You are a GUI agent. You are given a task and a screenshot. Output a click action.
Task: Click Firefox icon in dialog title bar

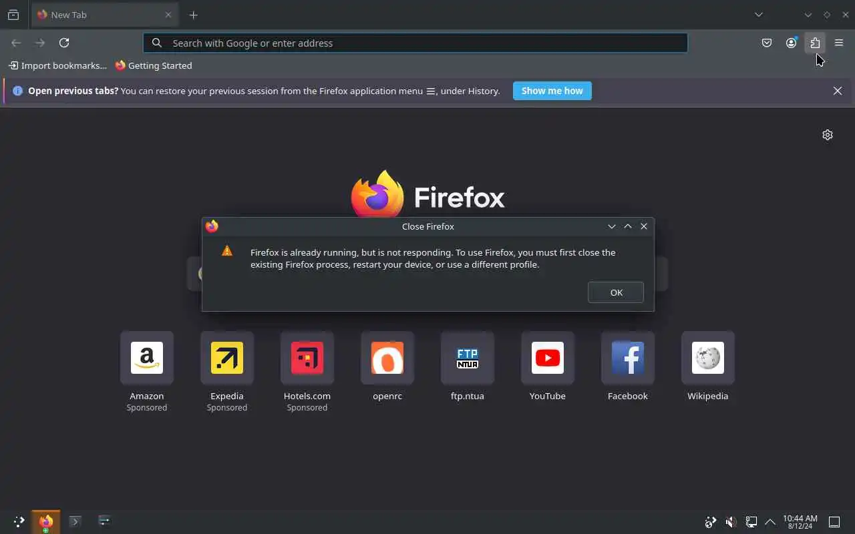[212, 226]
